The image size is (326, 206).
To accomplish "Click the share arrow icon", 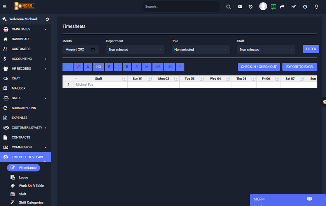I will coord(282,7).
